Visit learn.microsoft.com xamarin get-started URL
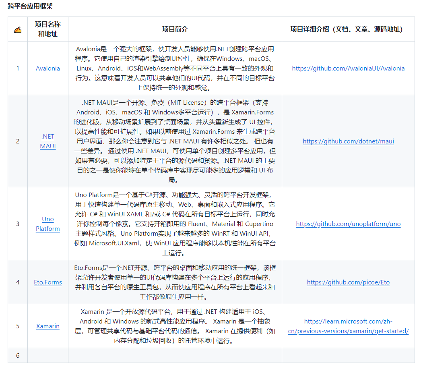 pos(348,326)
